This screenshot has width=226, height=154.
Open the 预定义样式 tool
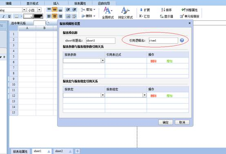(x=125, y=13)
